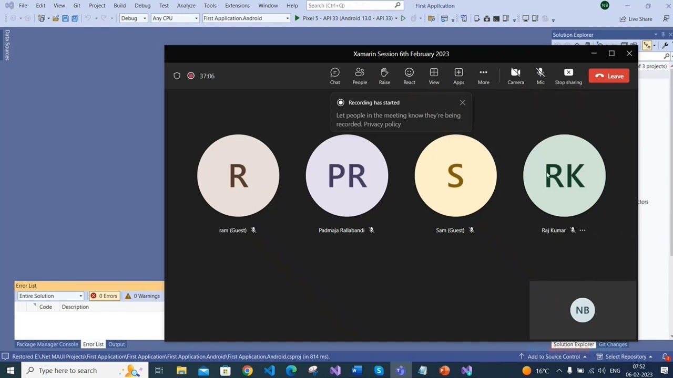Select the NB self-view tile
673x378 pixels.
pos(583,310)
